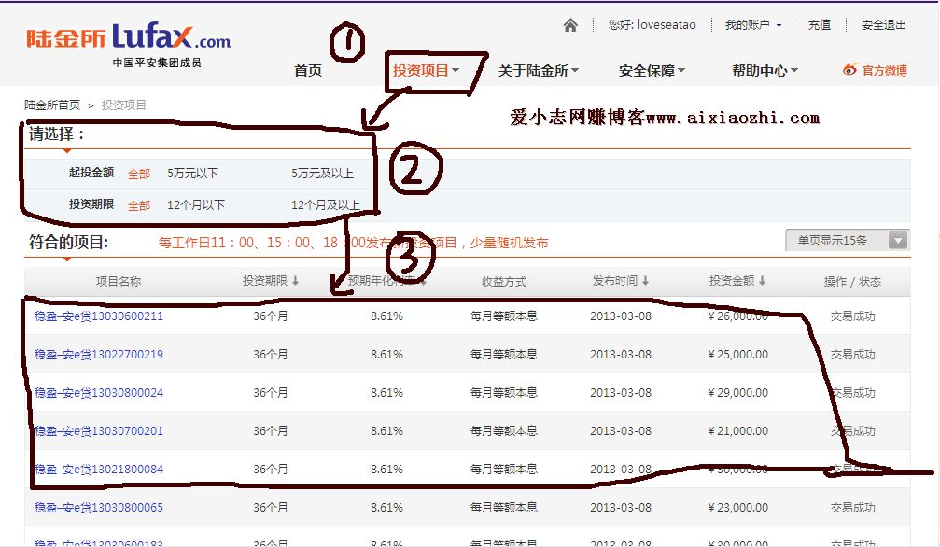Click the 收益方式 column header

[x=503, y=281]
